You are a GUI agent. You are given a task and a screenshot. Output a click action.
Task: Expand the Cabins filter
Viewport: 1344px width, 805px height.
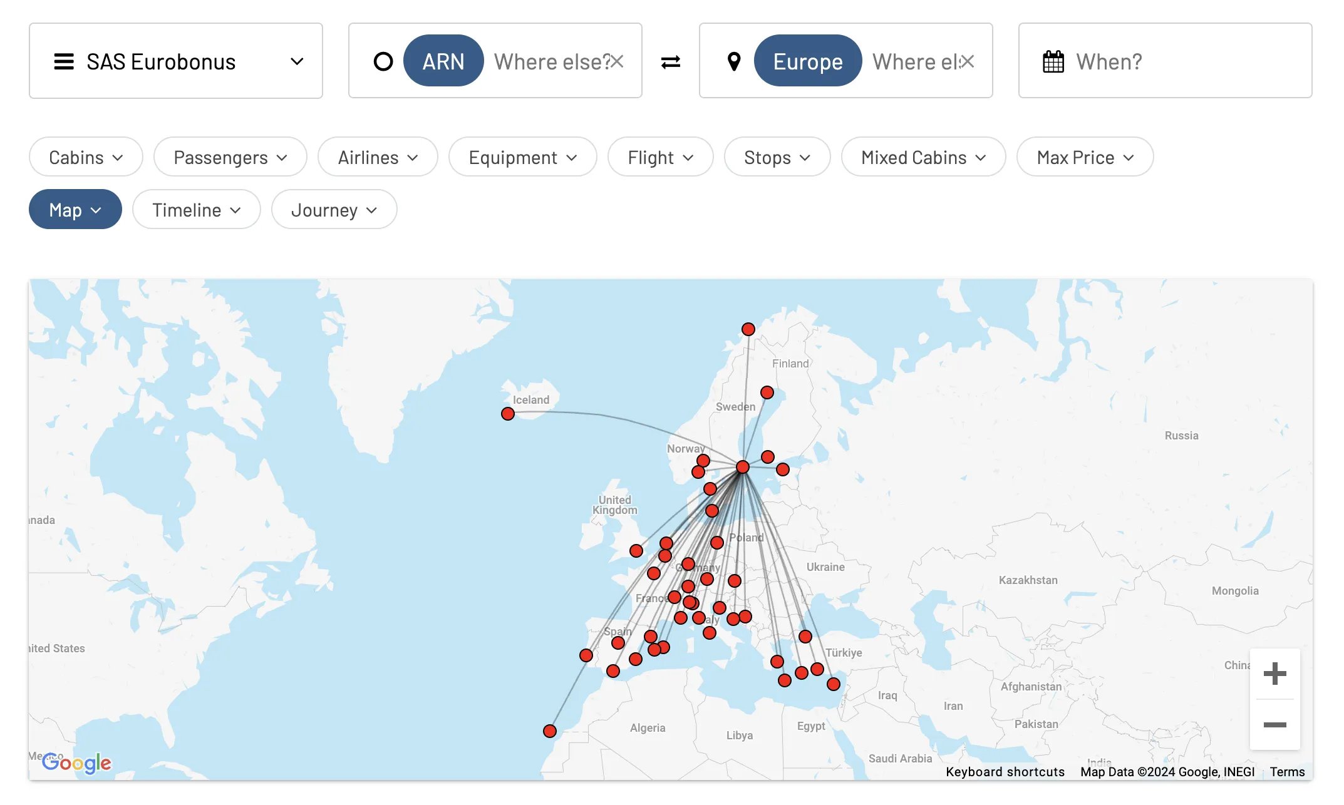(x=86, y=157)
